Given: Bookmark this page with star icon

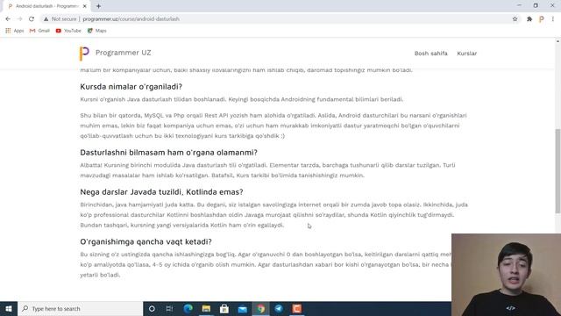Looking at the screenshot, I should coord(515,19).
